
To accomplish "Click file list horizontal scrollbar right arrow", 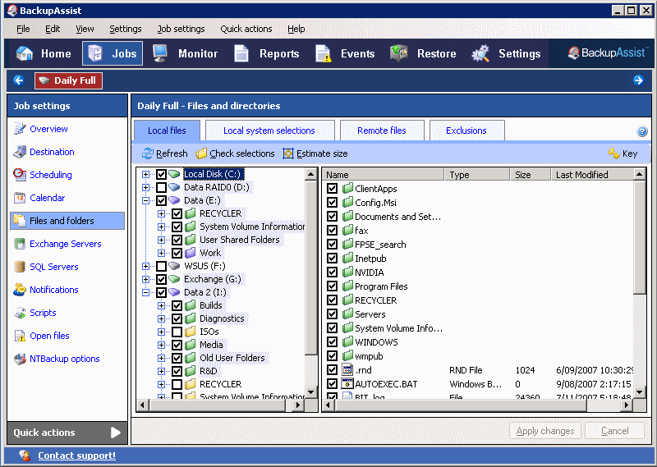I will click(x=627, y=405).
